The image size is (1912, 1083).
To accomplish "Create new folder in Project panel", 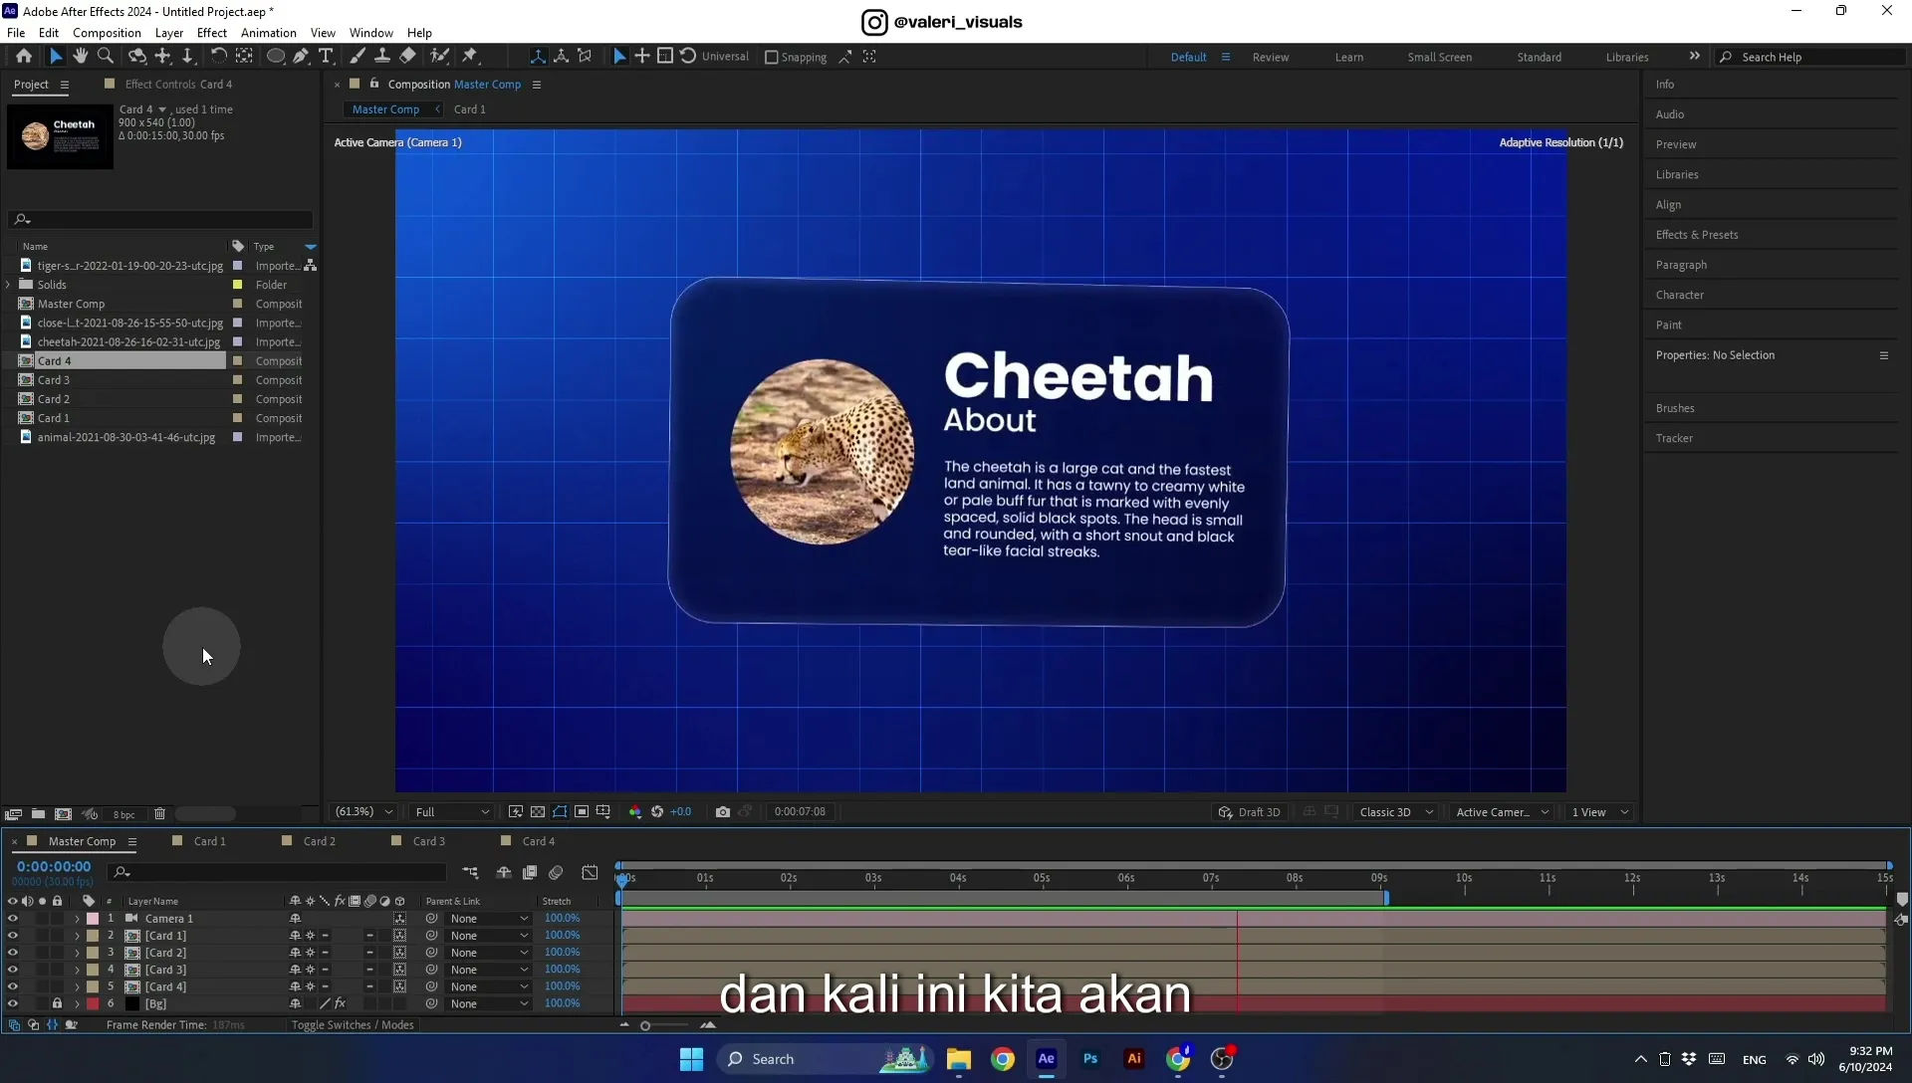I will [38, 814].
